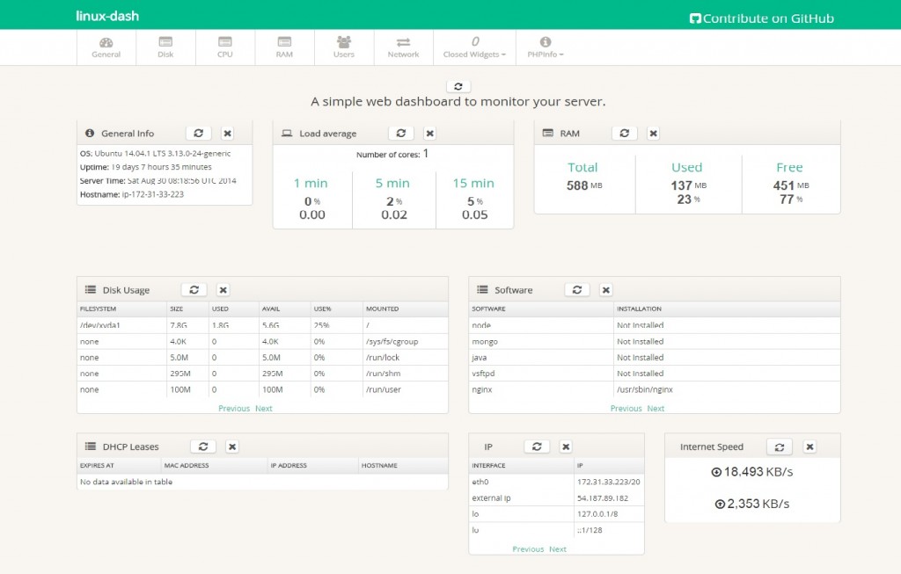This screenshot has width=901, height=574.
Task: Click the global refresh-all button
Action: pos(458,86)
